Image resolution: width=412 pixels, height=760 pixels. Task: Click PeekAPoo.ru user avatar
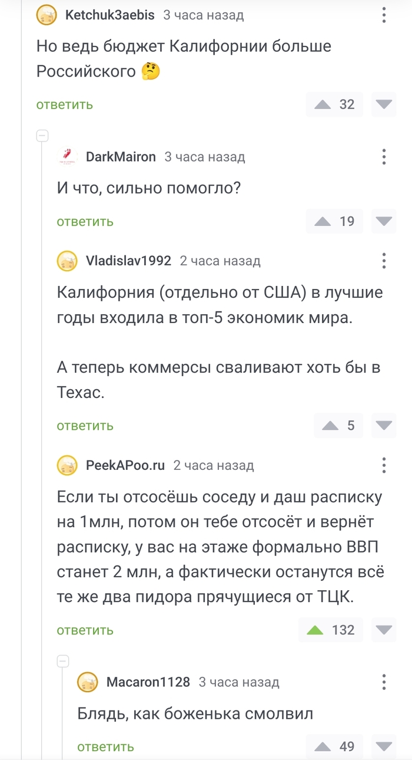(67, 465)
